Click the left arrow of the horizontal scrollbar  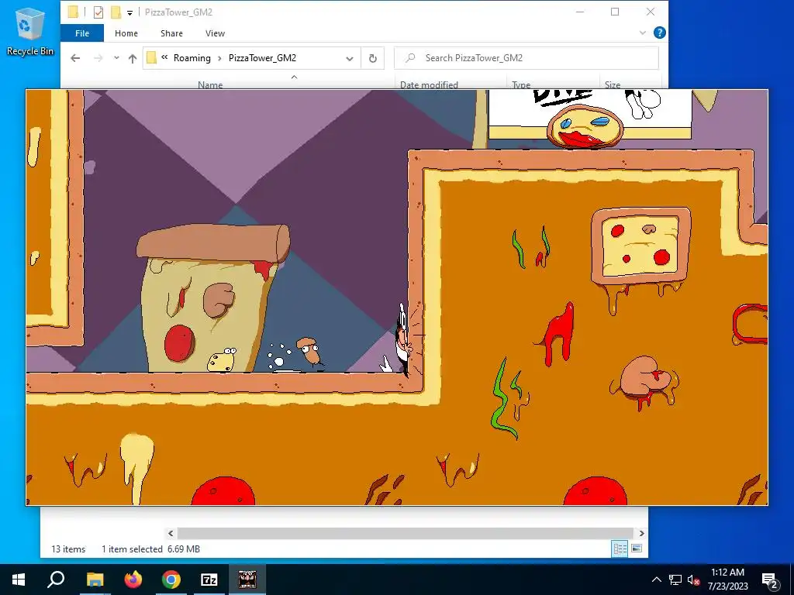click(171, 533)
